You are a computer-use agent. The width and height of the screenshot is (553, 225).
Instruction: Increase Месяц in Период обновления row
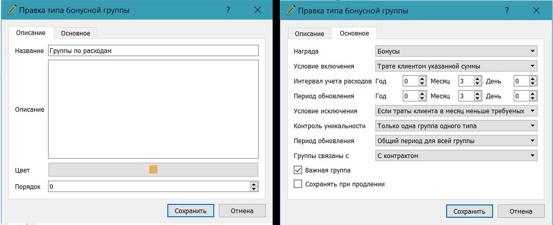coord(478,94)
